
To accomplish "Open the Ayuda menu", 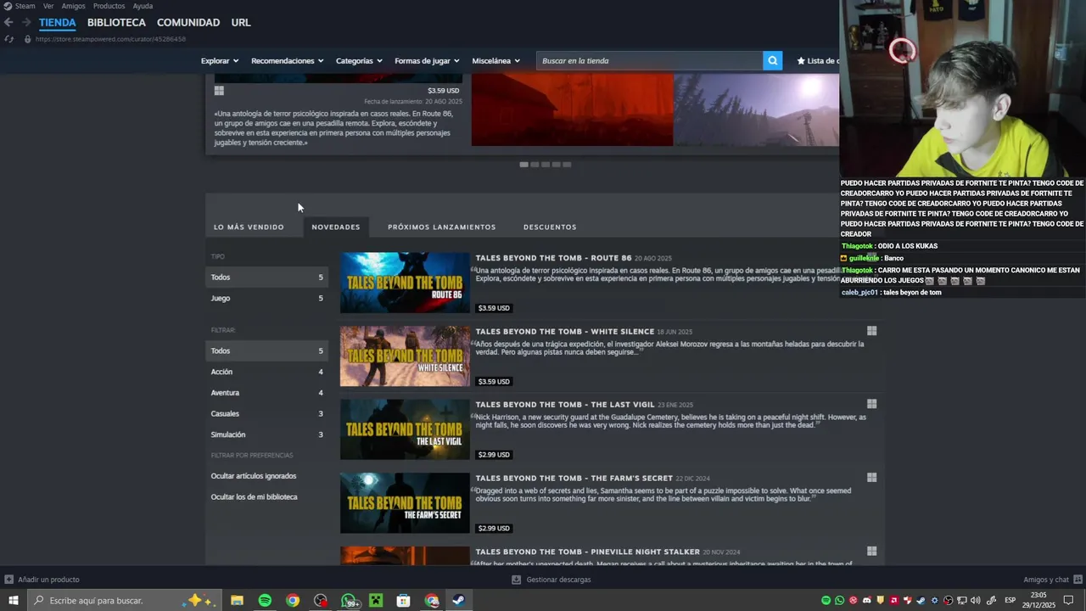I will tap(143, 6).
